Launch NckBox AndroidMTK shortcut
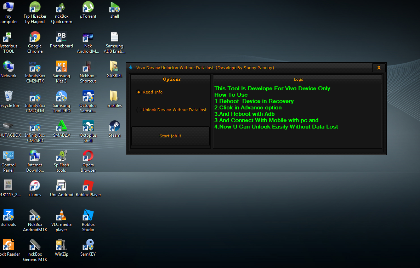The height and width of the screenshot is (268, 420). (x=35, y=221)
